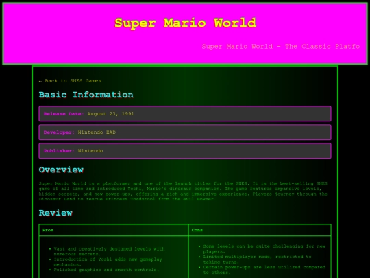Select the scrolling tagline 'The Classic Platfo' text
The image size is (370, 278).
[322, 47]
